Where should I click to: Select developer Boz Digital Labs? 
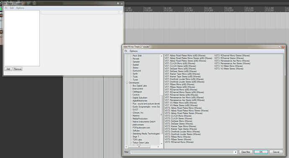[x=140, y=86]
